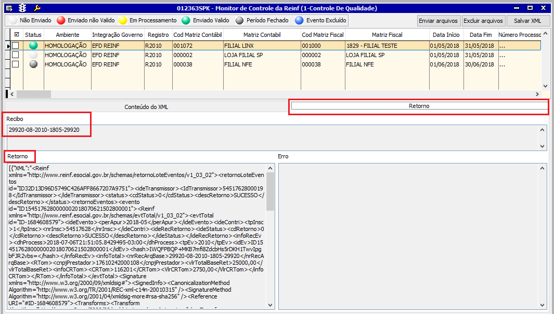Click the down arrow of the table vertical scrollbar
The image size is (554, 314).
[x=545, y=86]
